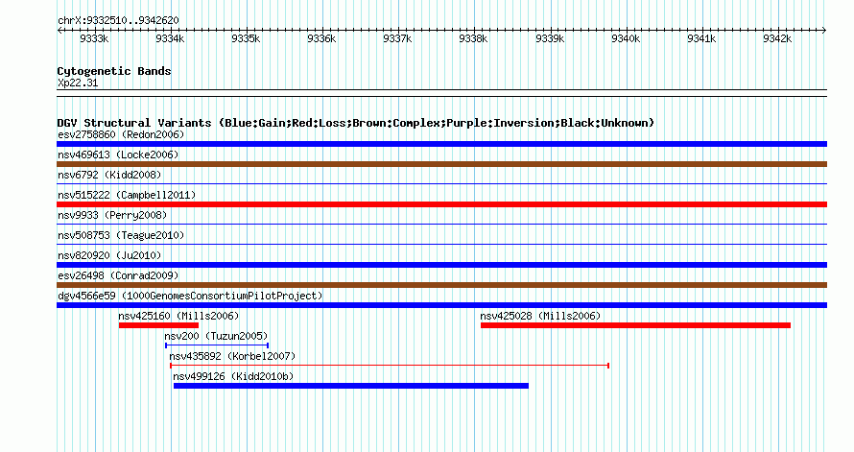Click the esv2758860 (Redon2006) label
Image resolution: width=854 pixels, height=452 pixels.
tap(121, 134)
